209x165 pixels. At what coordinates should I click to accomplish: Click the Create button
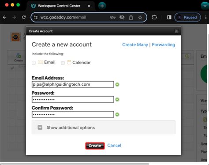95,146
